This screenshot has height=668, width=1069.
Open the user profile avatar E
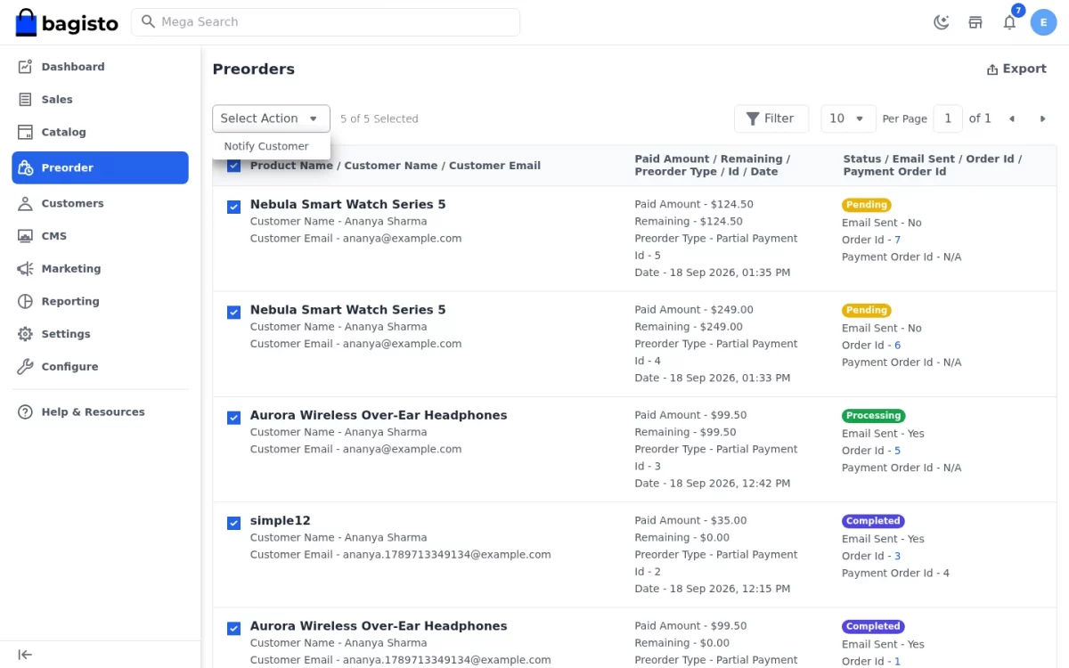point(1043,22)
